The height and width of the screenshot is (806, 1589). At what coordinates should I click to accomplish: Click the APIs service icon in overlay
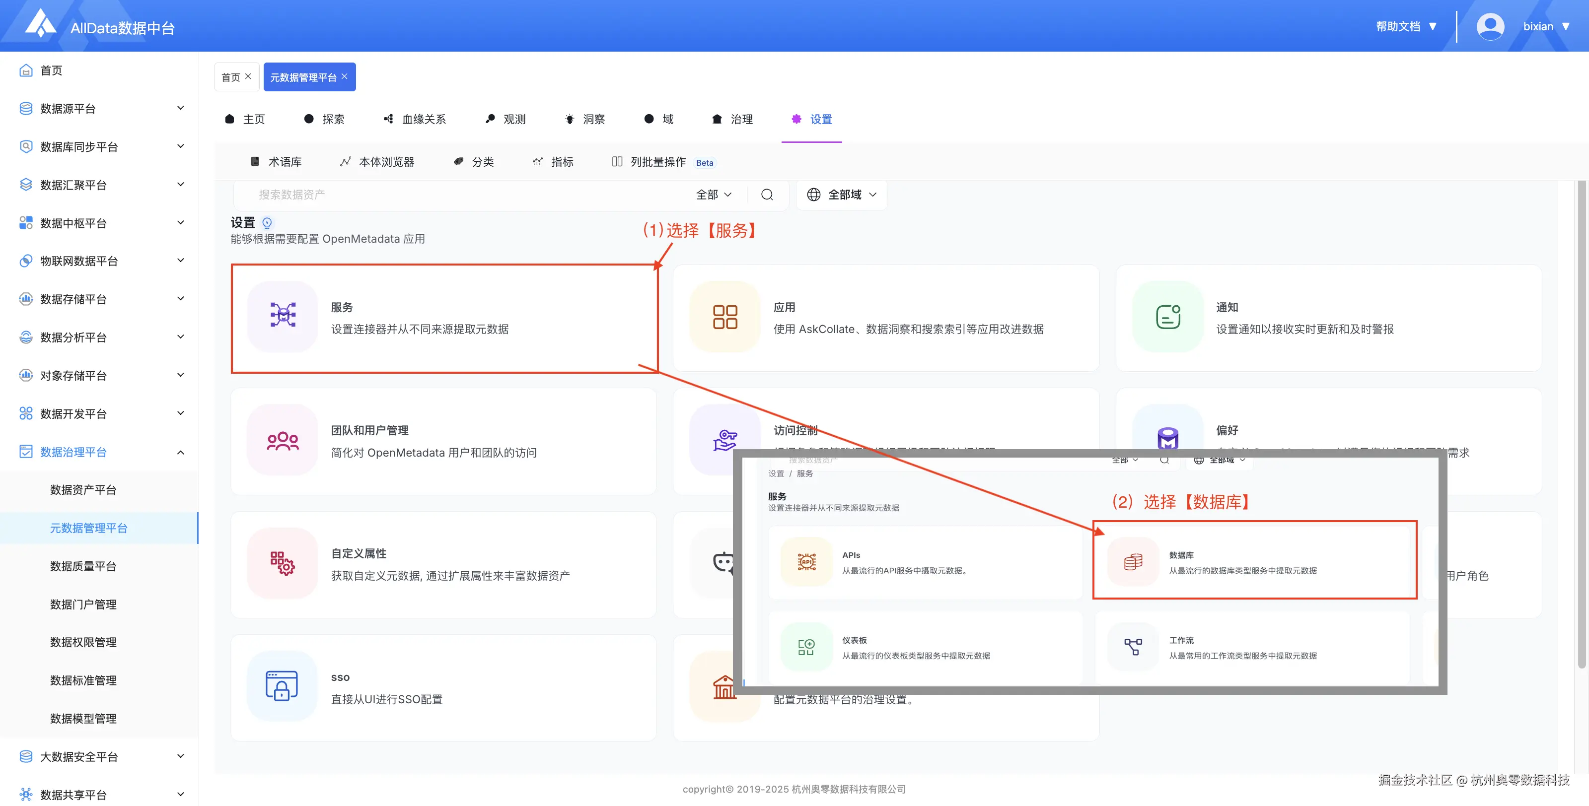click(x=806, y=561)
